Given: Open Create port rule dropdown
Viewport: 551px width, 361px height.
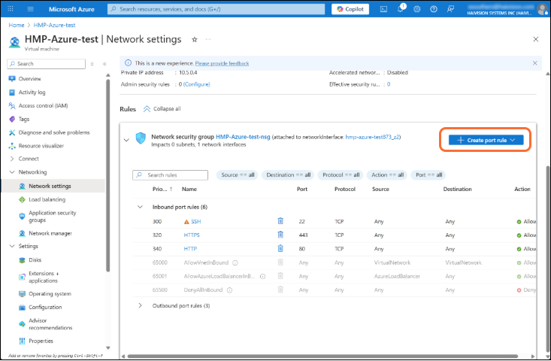Looking at the screenshot, I should pos(486,140).
